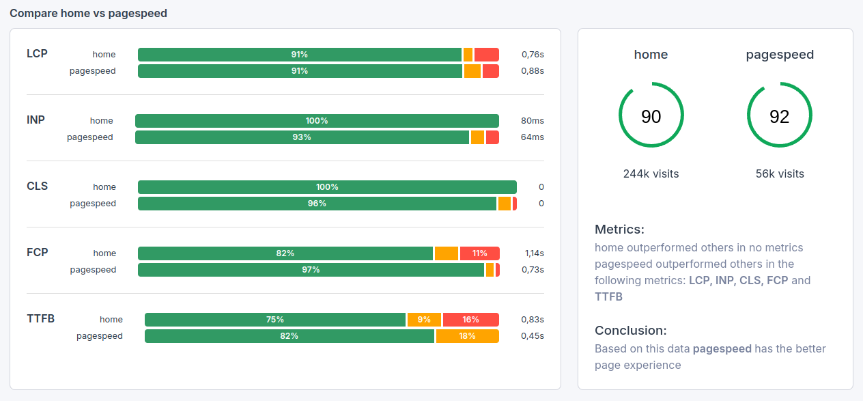Open the 244k visits stat under home

tap(651, 174)
